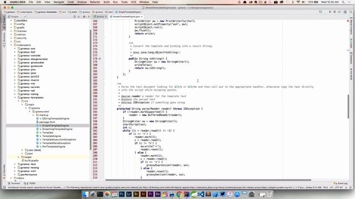Image resolution: width=355 pixels, height=199 pixels.
Task: Toggle tool window buttons icon in status bar corner
Action: coord(4,187)
